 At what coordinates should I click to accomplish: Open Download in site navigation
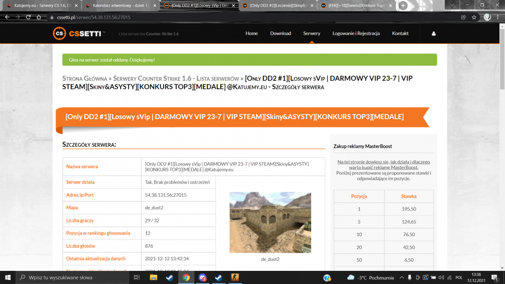pyautogui.click(x=280, y=33)
